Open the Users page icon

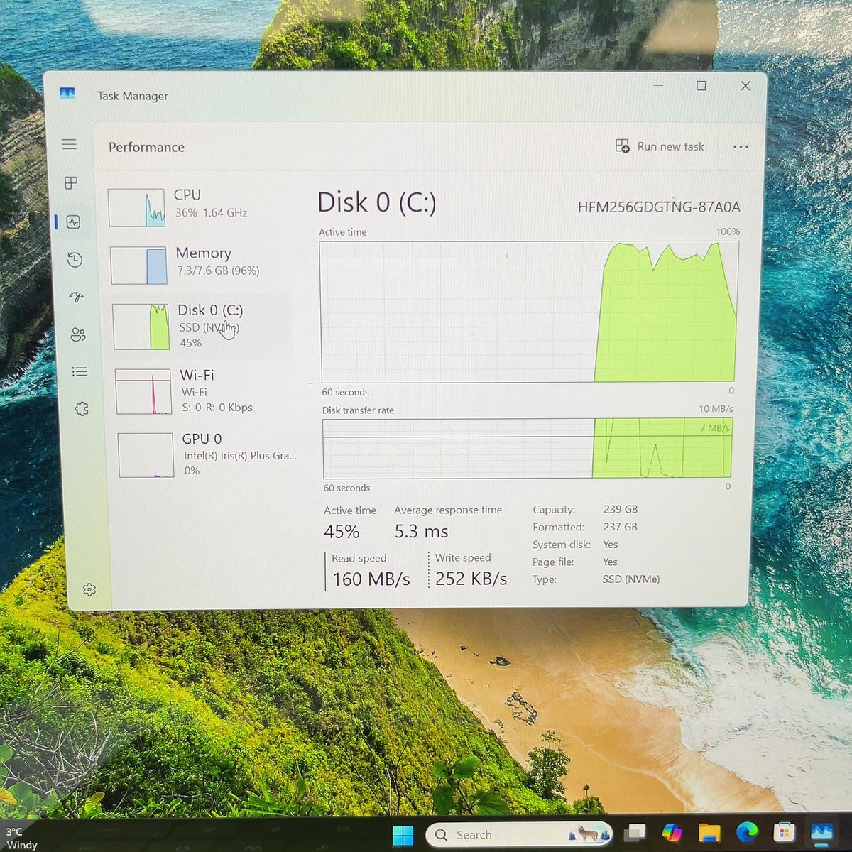78,334
